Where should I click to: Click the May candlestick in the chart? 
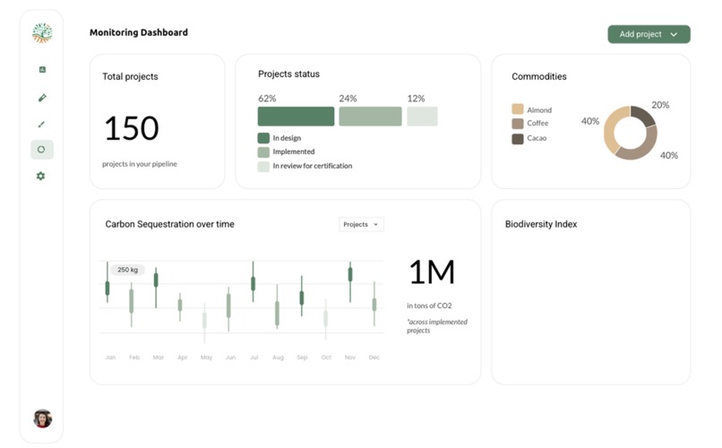204,321
